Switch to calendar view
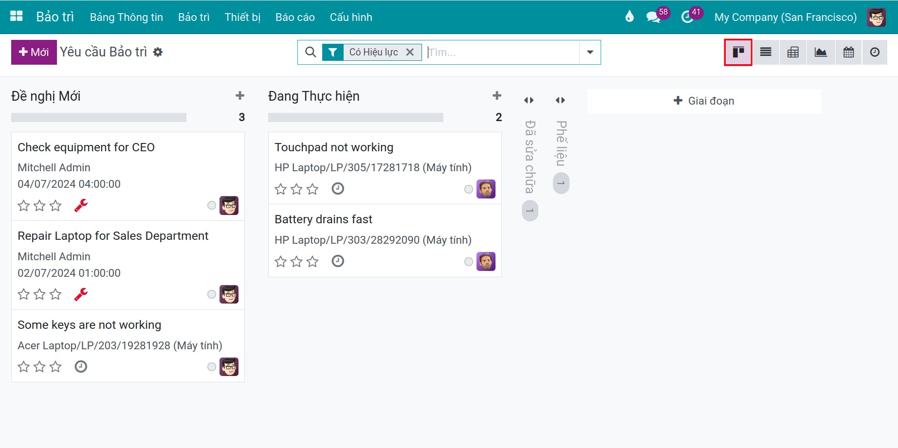This screenshot has width=898, height=448. coord(848,52)
